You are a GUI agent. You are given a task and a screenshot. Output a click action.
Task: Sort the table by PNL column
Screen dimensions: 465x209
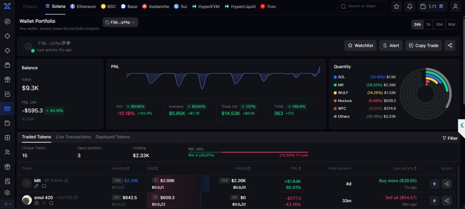pyautogui.click(x=296, y=168)
